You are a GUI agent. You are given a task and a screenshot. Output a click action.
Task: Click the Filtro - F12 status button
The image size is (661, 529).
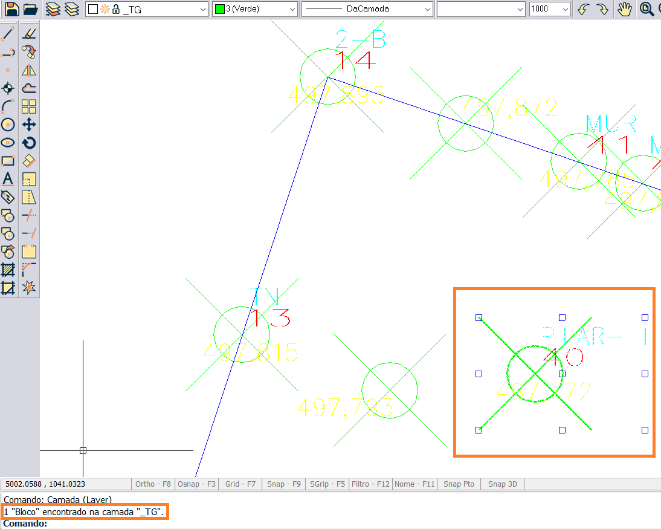pyautogui.click(x=370, y=484)
